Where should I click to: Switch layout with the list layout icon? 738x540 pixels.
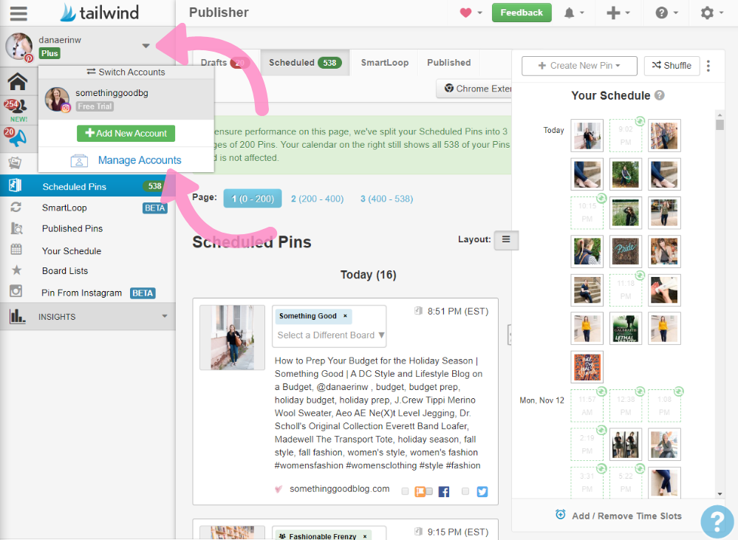(506, 239)
